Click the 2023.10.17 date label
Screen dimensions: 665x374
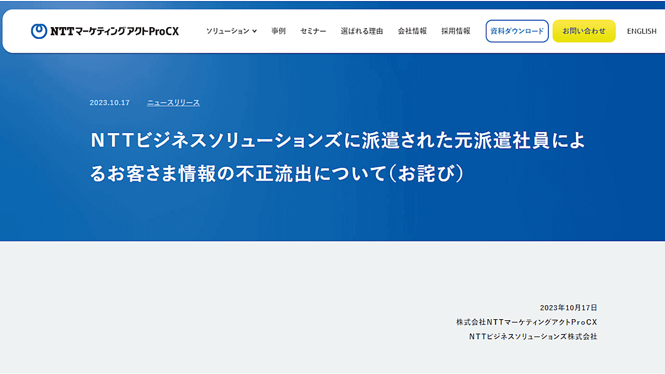110,103
